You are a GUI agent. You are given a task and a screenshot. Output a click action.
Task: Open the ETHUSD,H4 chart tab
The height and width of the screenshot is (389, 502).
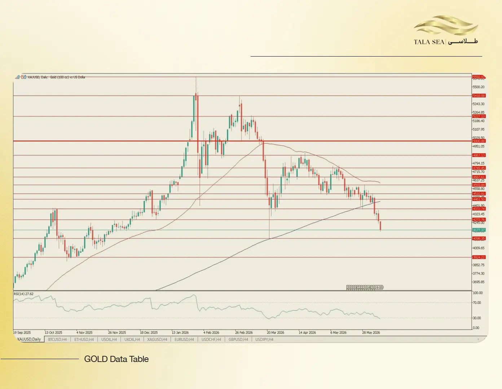[x=84, y=339]
